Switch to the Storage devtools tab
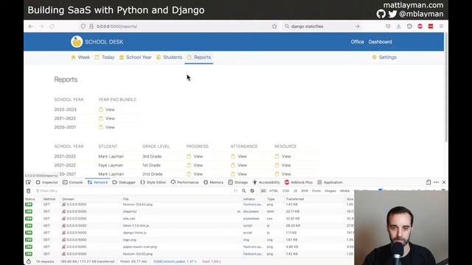Viewport: 472px width, 265px height. (237, 183)
